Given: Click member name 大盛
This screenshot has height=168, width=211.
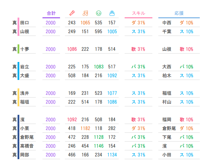Looking at the screenshot, I should [x=25, y=75].
